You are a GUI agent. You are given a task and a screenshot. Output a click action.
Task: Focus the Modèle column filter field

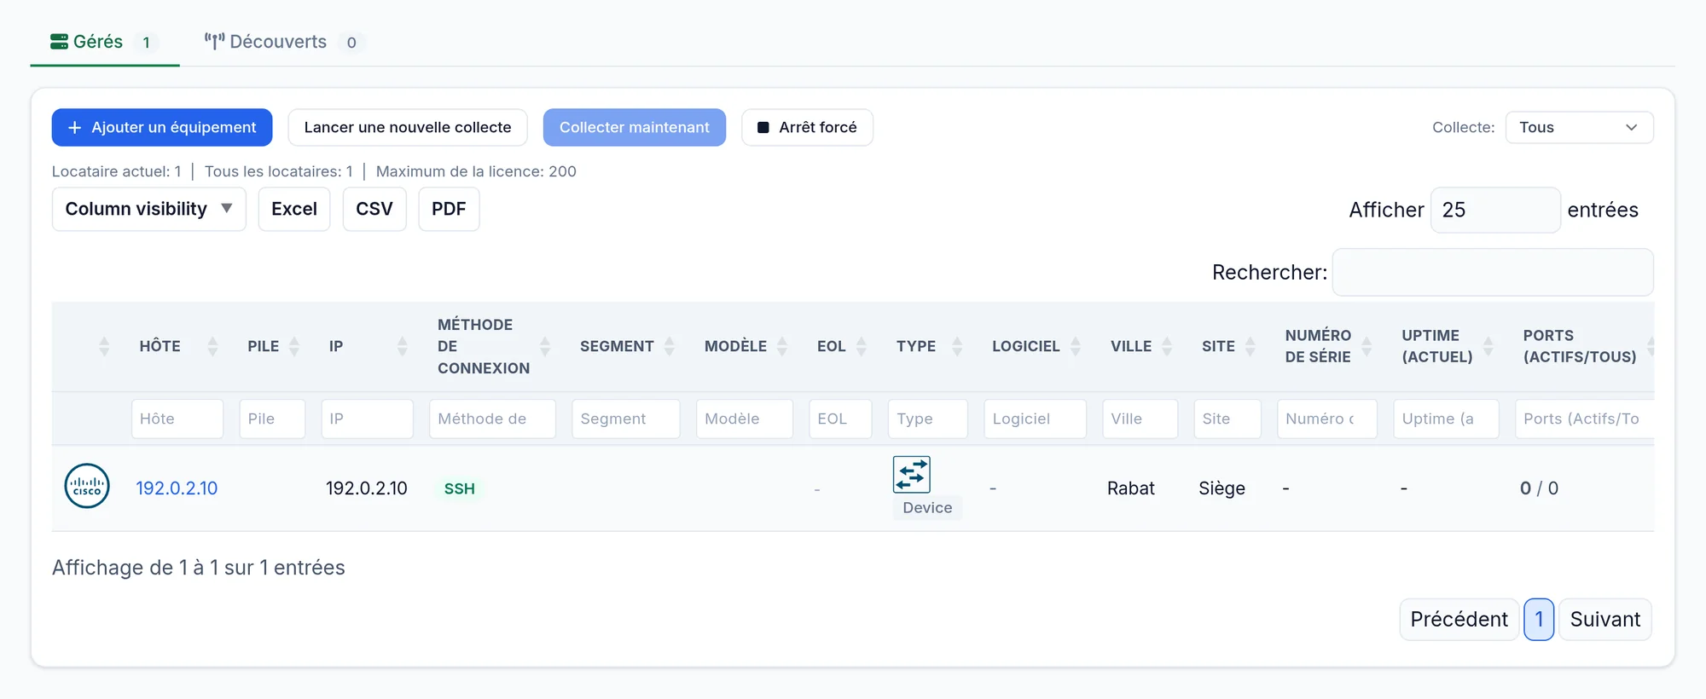(744, 419)
